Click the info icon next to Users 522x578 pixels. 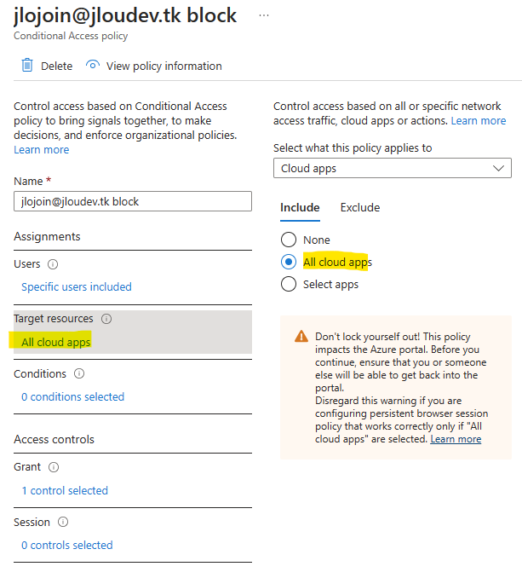(x=53, y=264)
